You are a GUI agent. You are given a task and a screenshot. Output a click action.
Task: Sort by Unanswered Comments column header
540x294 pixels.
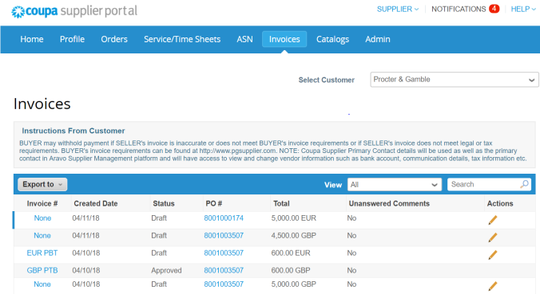(389, 204)
